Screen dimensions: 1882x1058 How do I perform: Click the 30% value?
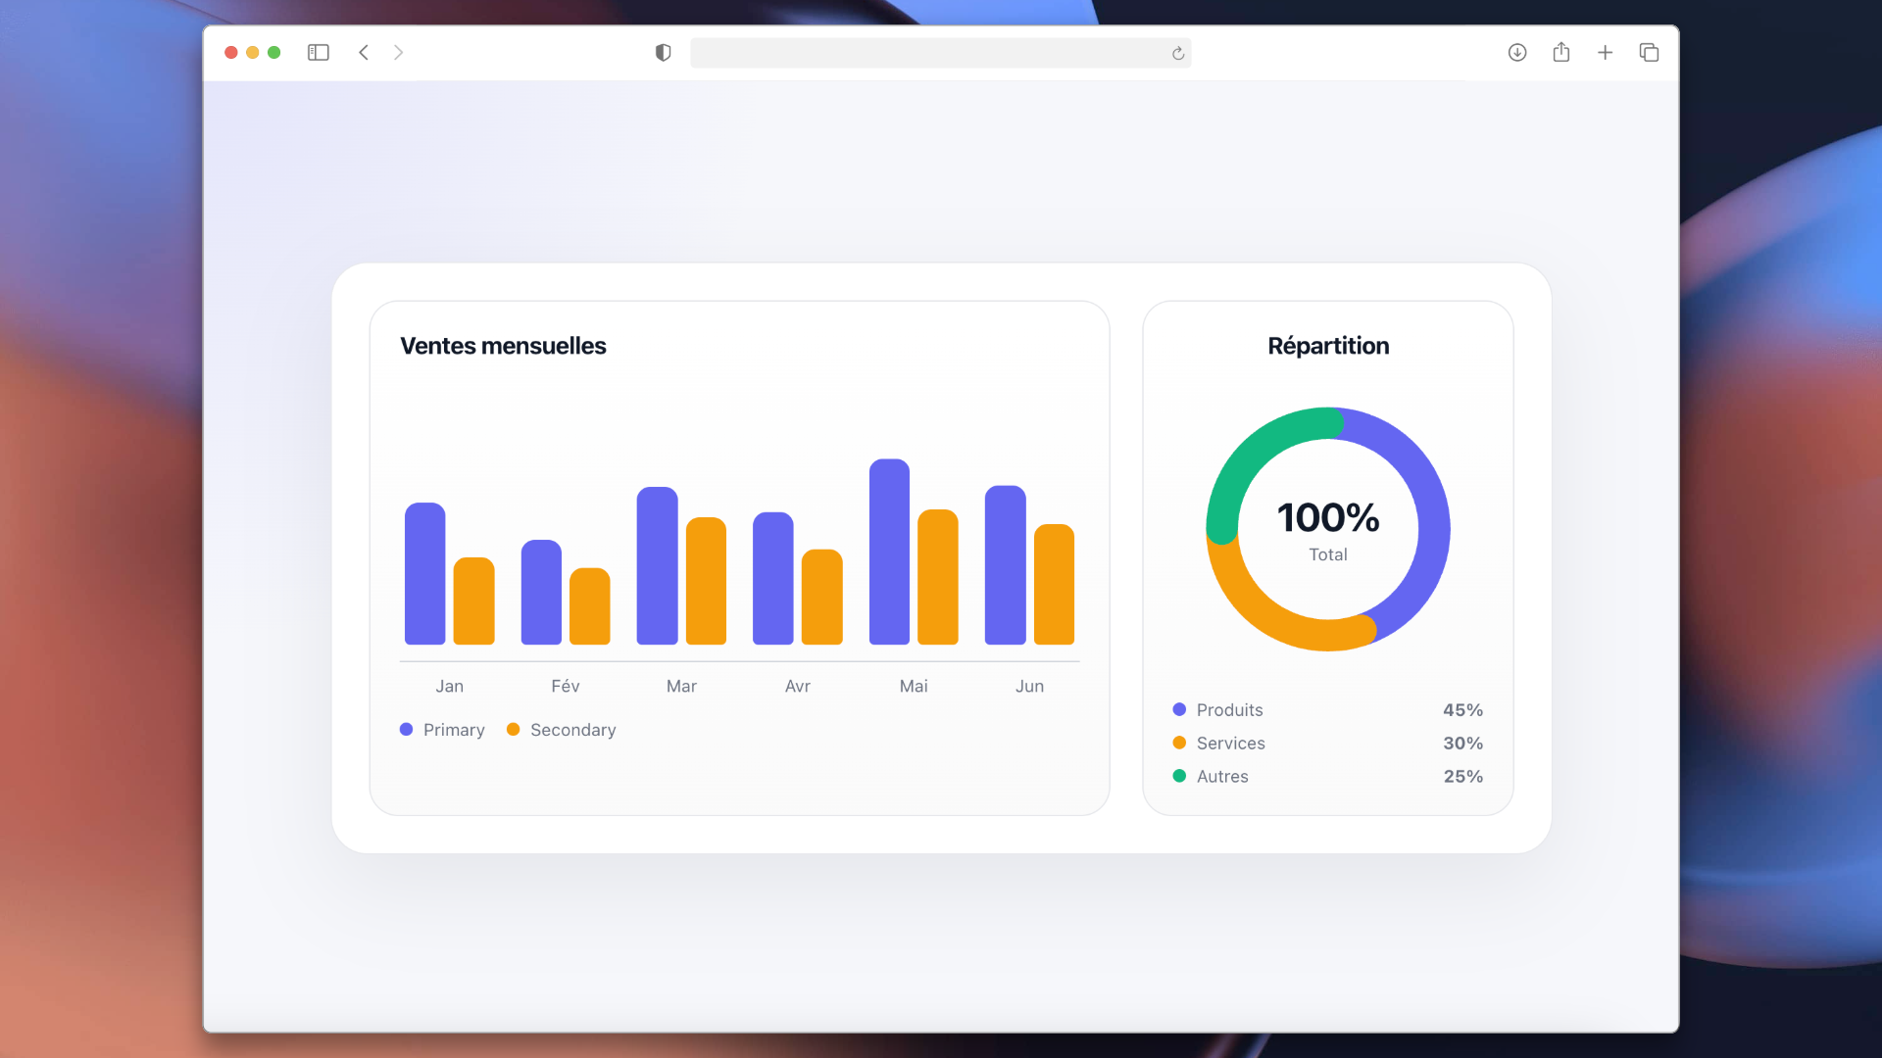pyautogui.click(x=1462, y=744)
